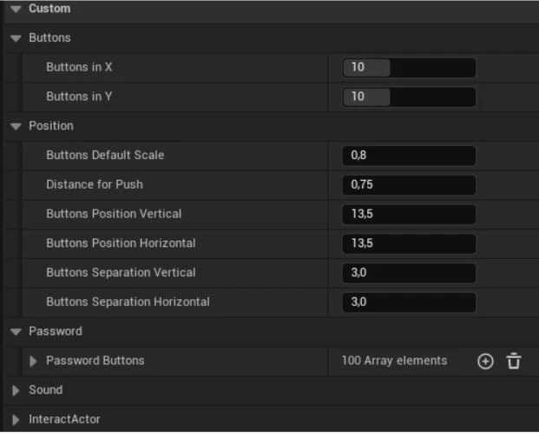Collapse the Position section

pos(16,126)
